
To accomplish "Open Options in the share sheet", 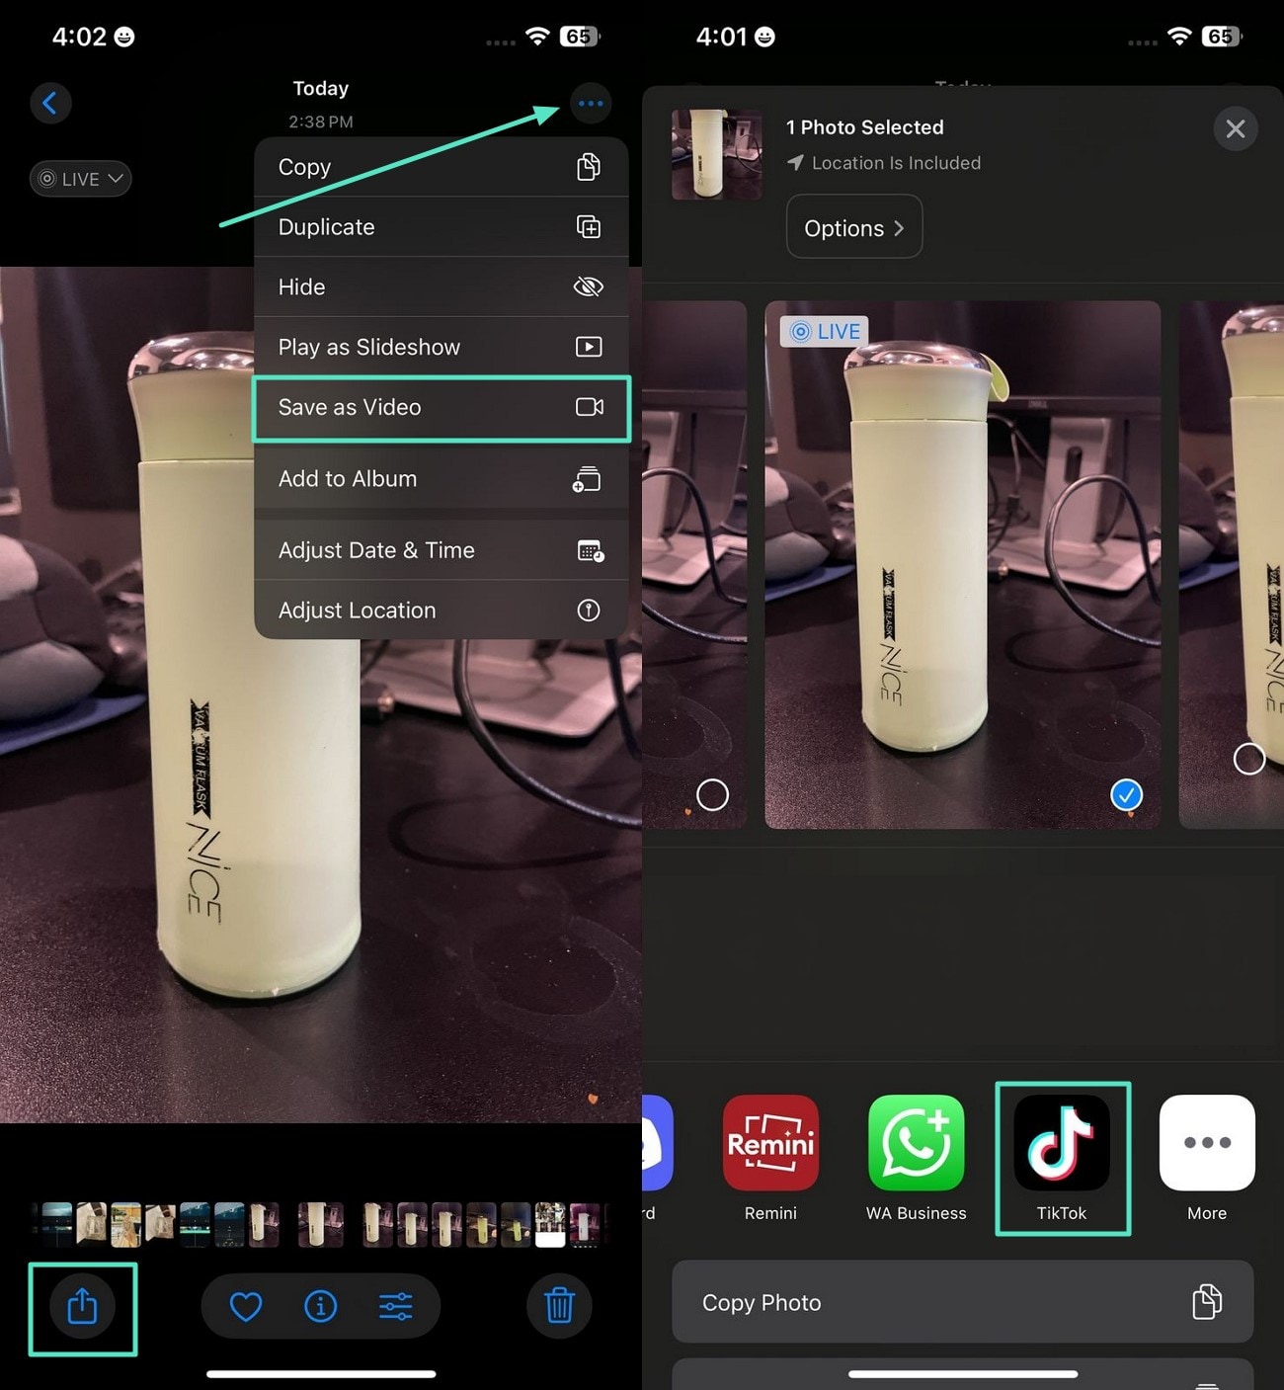I will point(854,227).
